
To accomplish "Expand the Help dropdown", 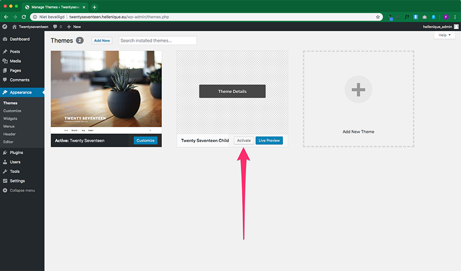I will click(x=444, y=35).
